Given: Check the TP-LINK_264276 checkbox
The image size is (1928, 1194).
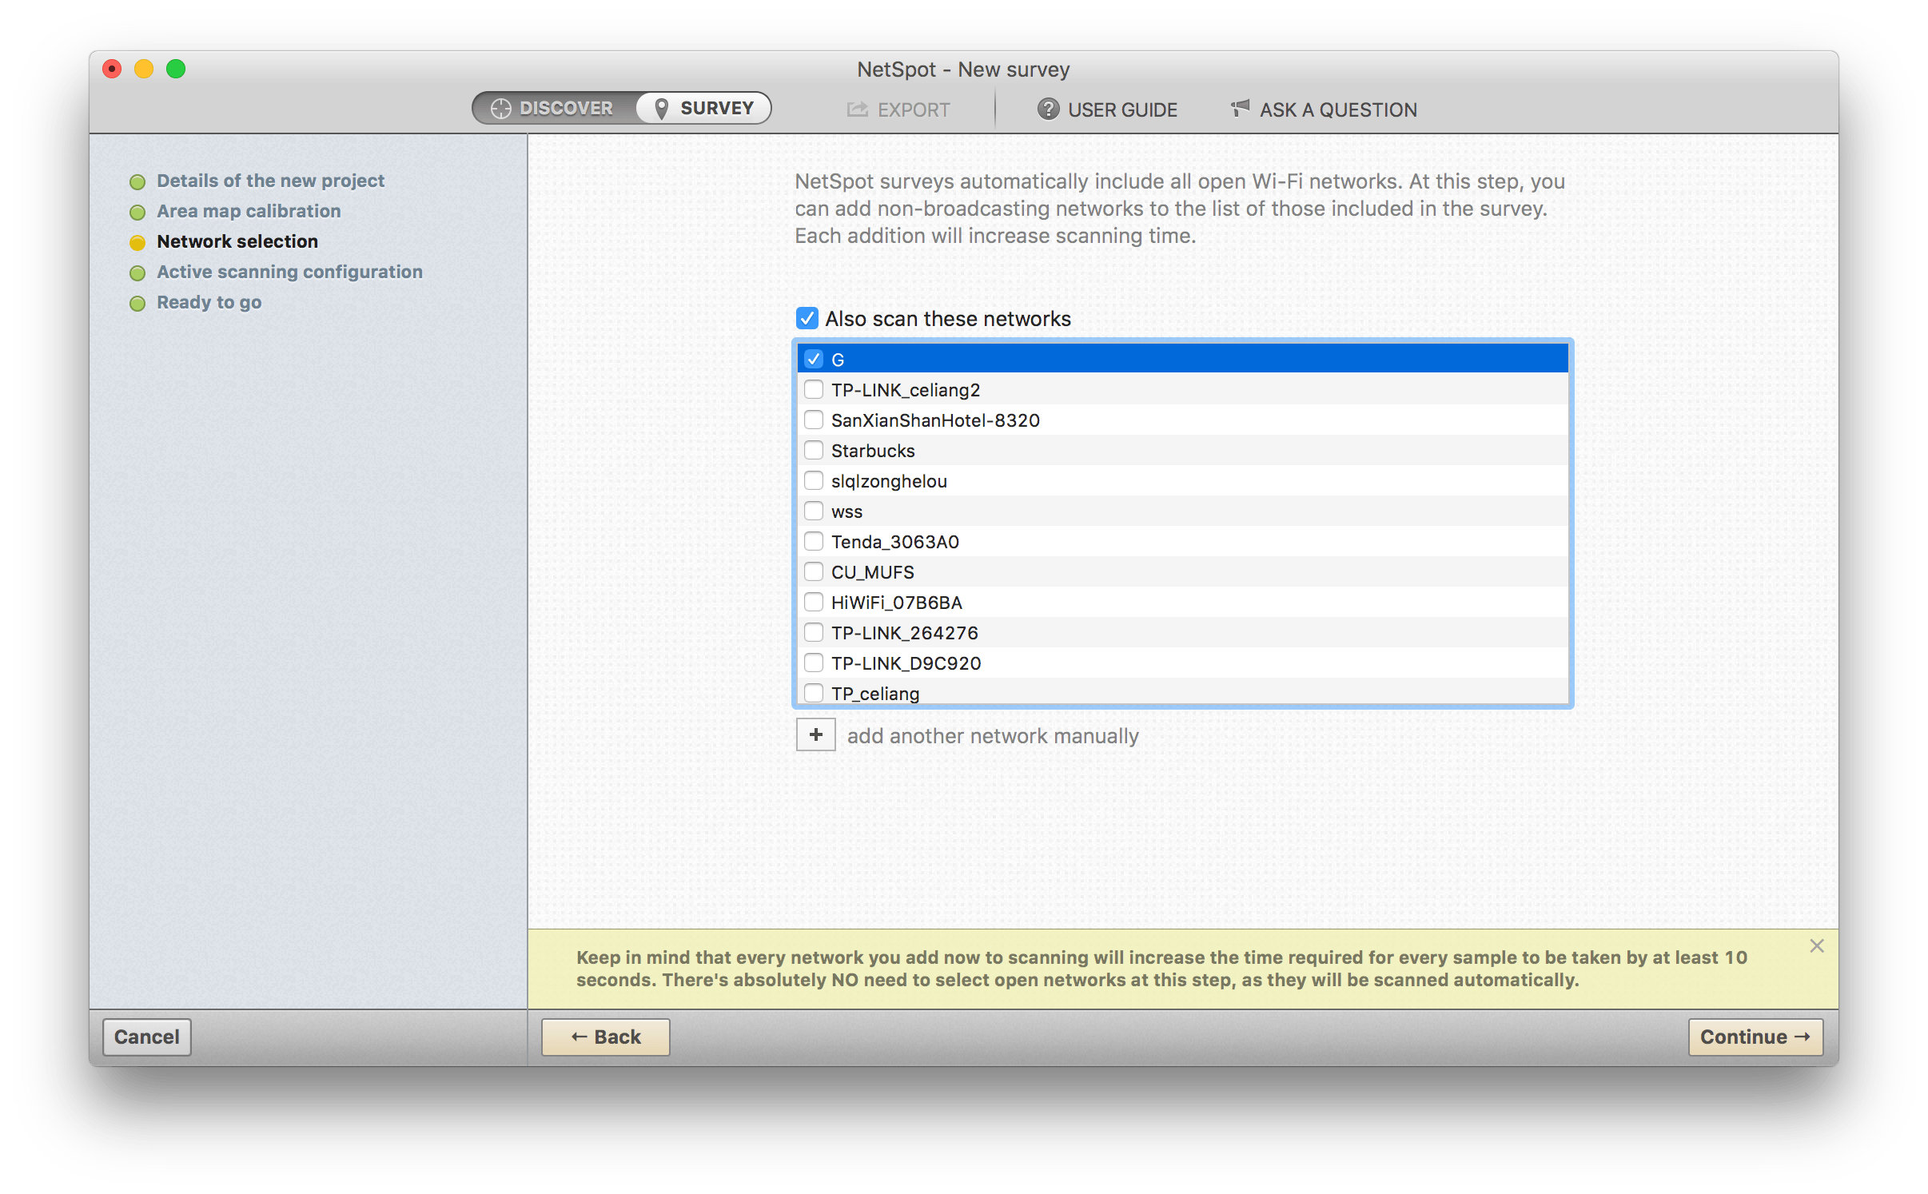Looking at the screenshot, I should tap(814, 632).
